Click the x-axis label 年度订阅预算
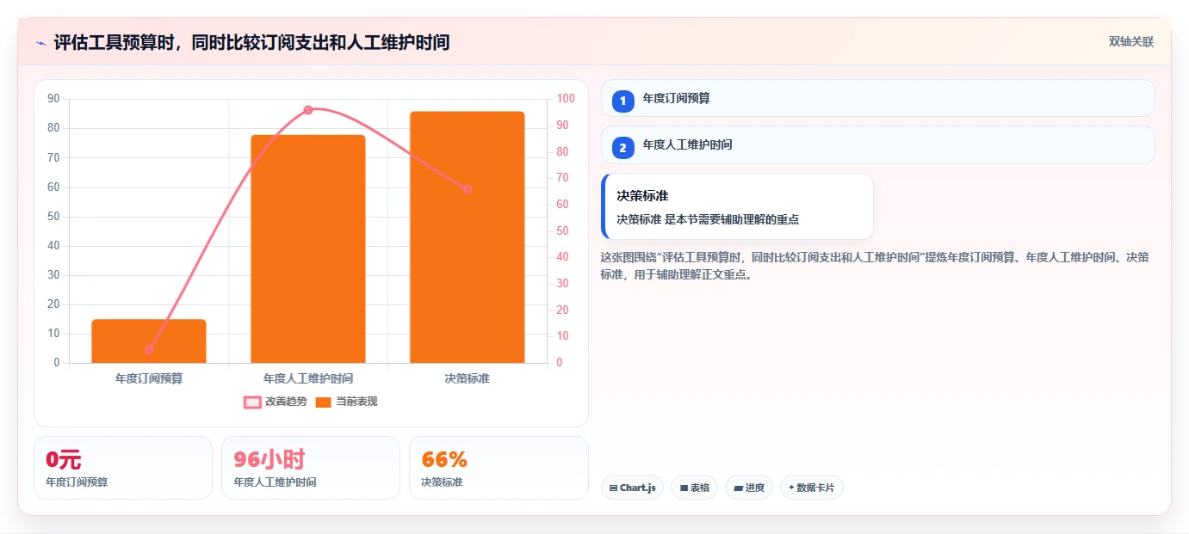 [149, 378]
